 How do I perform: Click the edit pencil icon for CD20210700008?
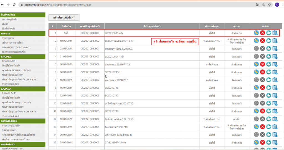tap(256, 72)
